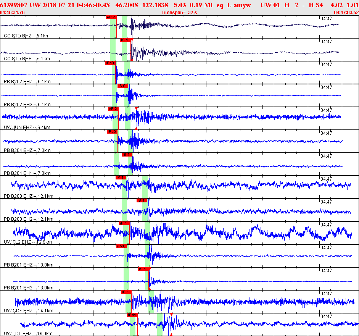The height and width of the screenshot is (336, 359).
Task: Click the 'CC STD BHZ -- 5.1km' station label
Action: (27, 36)
